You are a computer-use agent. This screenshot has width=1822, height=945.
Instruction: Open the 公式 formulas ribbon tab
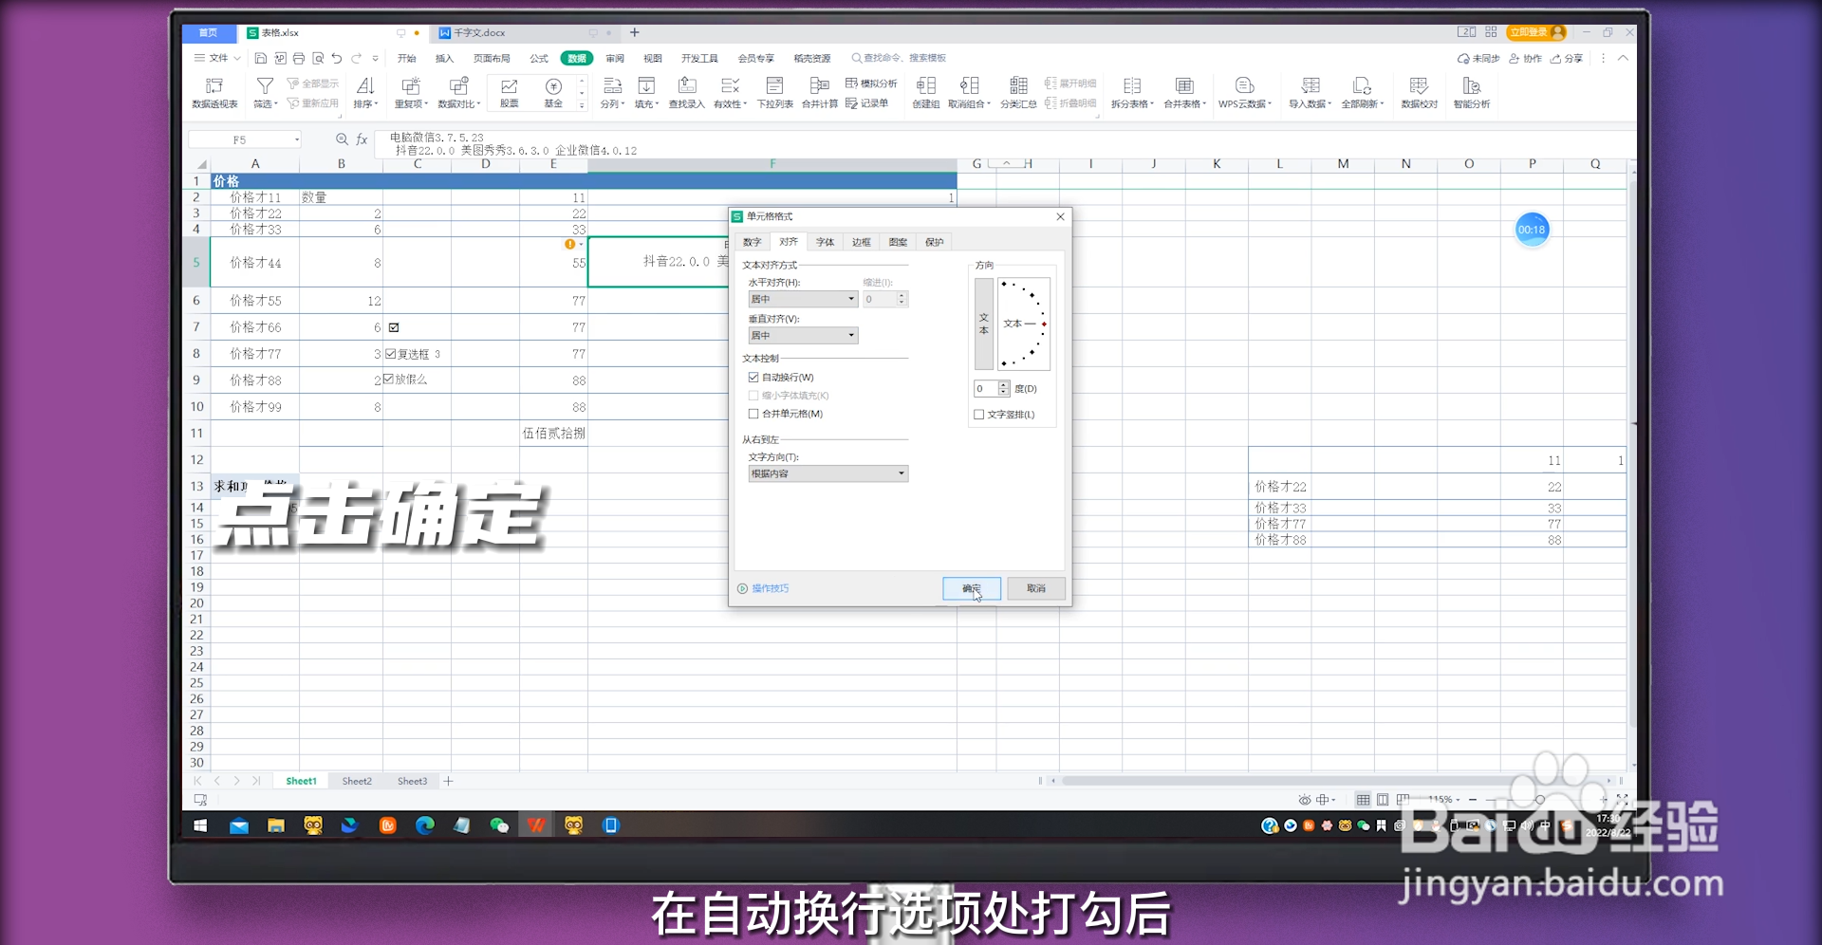pyautogui.click(x=539, y=59)
